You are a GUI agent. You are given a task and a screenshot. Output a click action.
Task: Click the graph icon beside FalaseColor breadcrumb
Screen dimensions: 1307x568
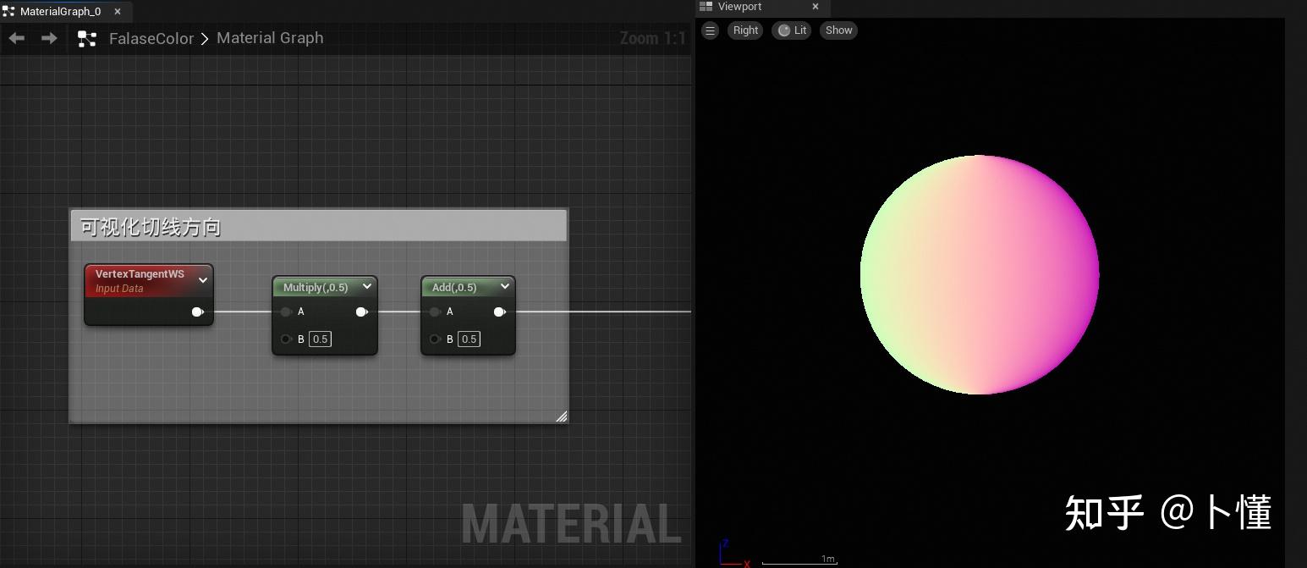87,38
